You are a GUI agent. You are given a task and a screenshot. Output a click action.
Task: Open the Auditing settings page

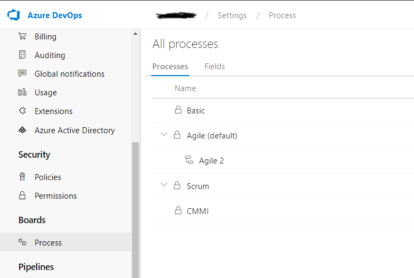(49, 55)
